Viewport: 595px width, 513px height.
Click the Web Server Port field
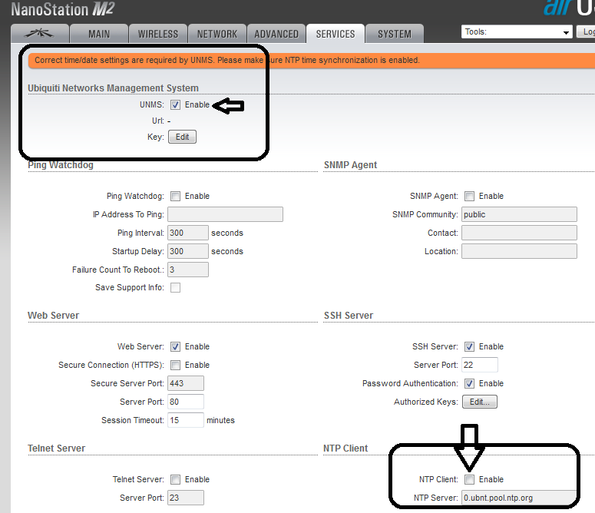185,402
